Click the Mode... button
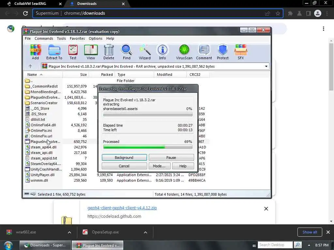Screen dimensions: 334x250 (x=159, y=166)
